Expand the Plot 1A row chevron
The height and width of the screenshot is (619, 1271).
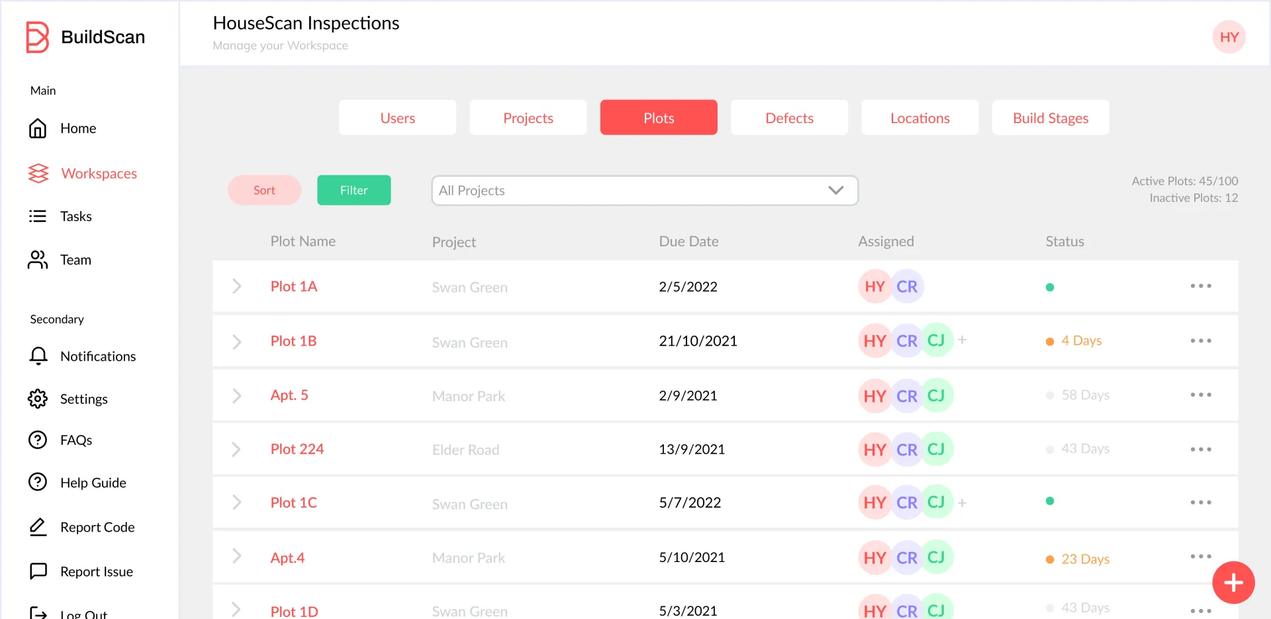[236, 286]
